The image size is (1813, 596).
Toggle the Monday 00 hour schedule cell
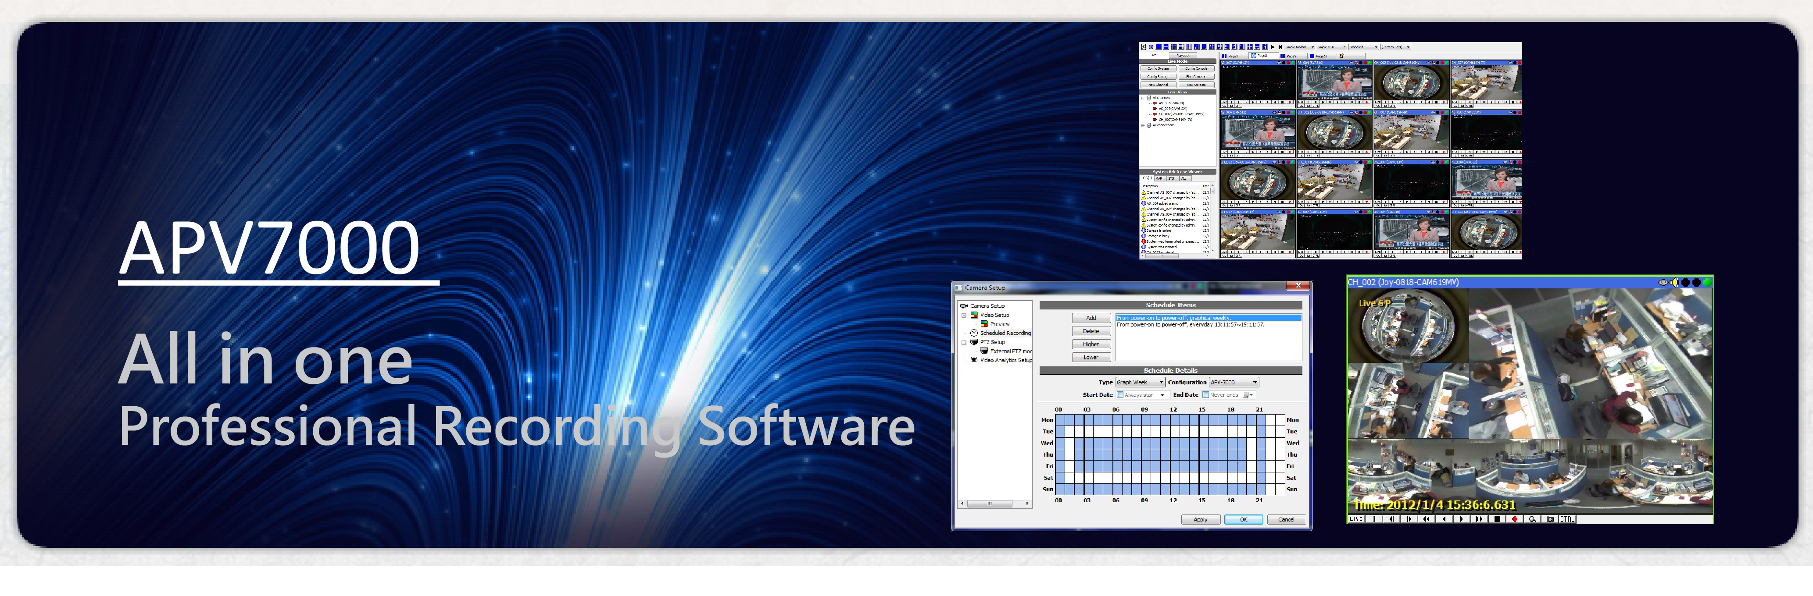[1061, 419]
